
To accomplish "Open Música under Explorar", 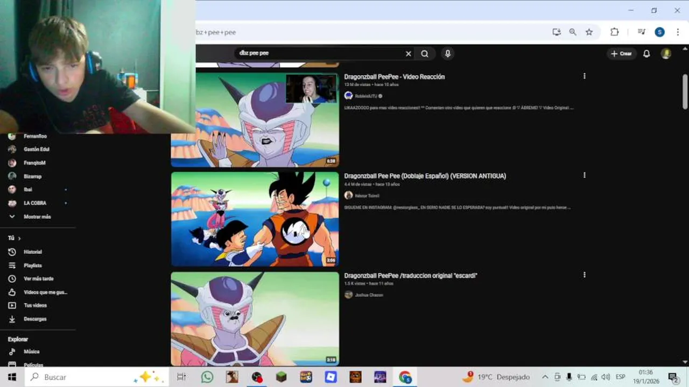I will (31, 352).
